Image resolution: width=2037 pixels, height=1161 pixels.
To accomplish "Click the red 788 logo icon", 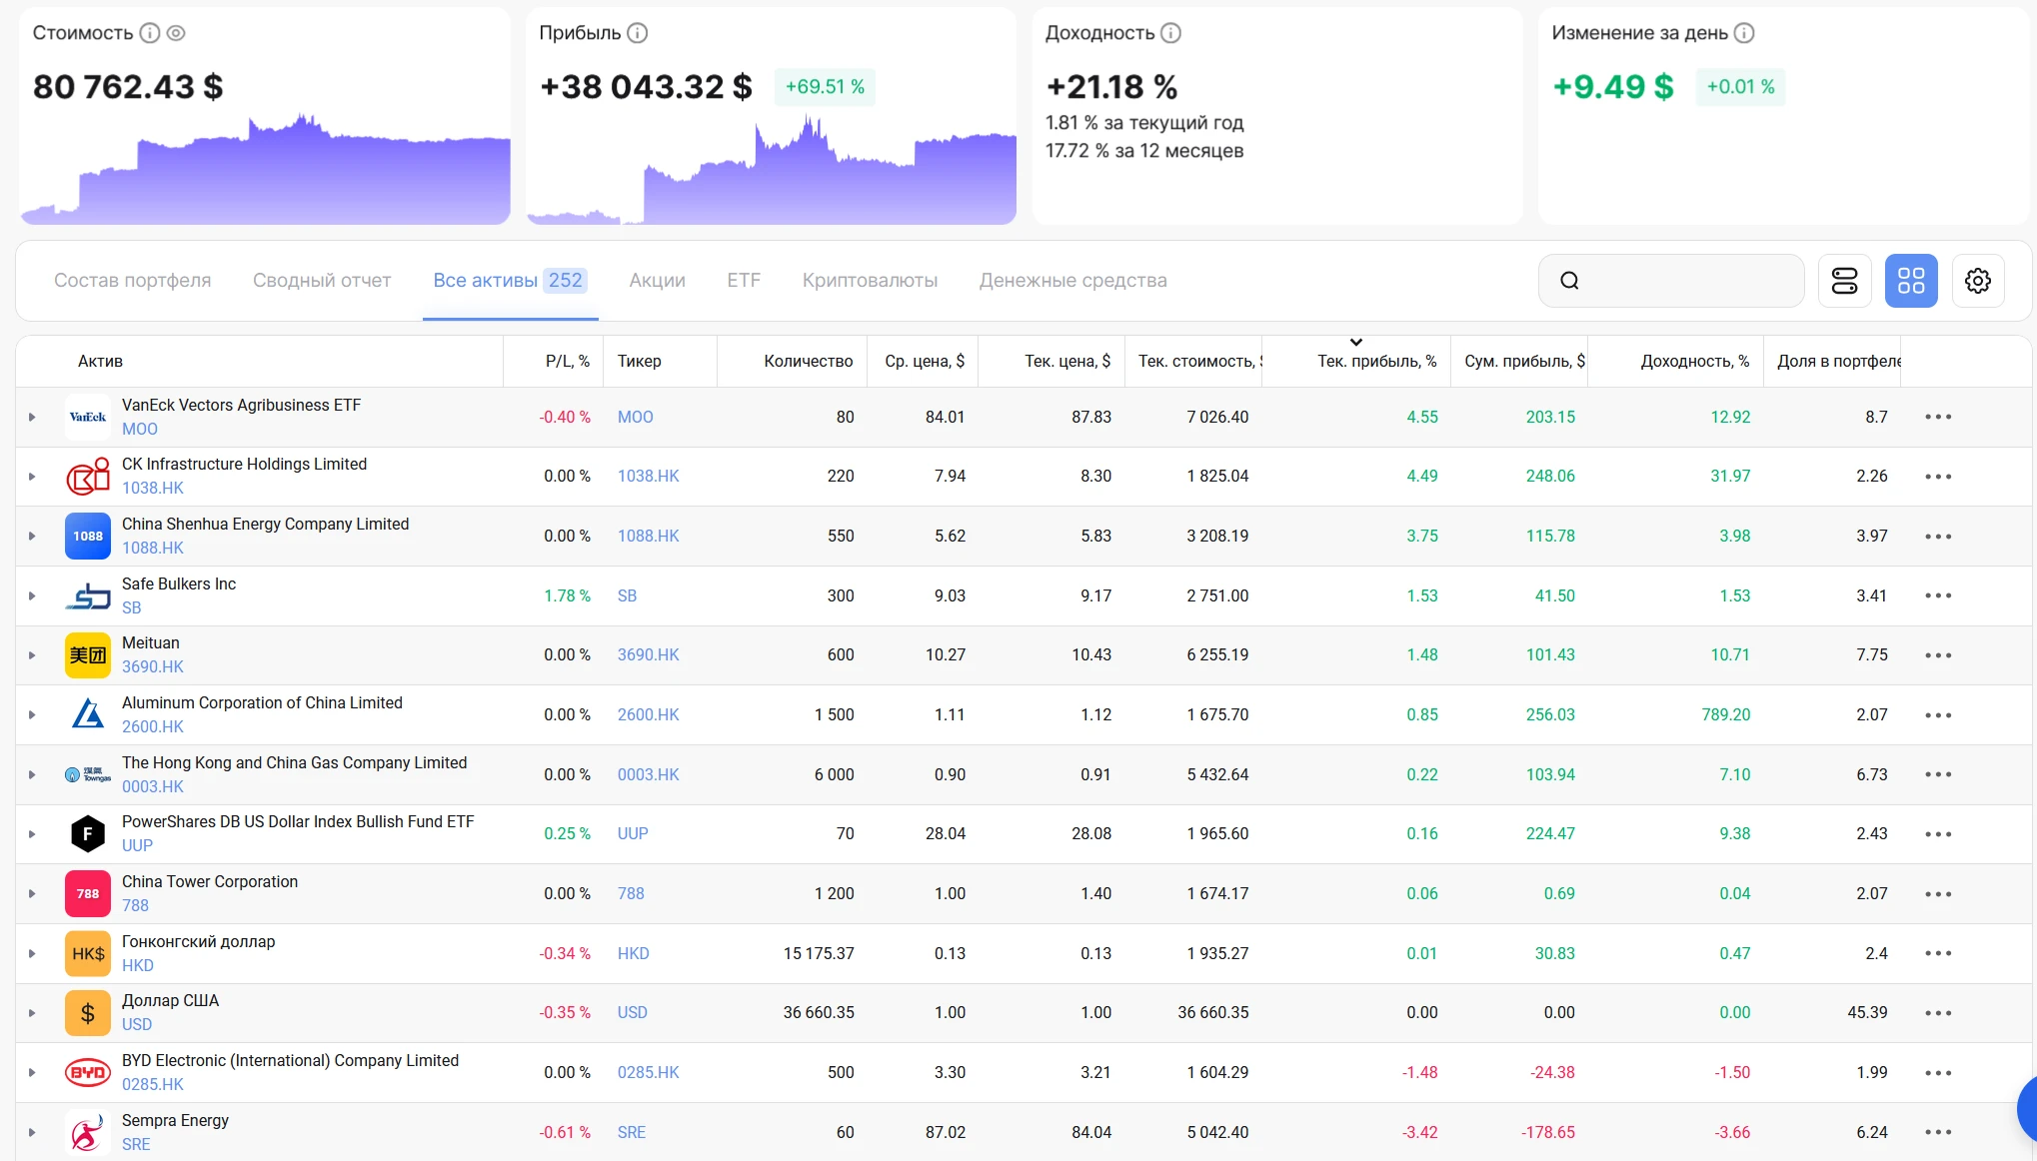I will coord(88,893).
